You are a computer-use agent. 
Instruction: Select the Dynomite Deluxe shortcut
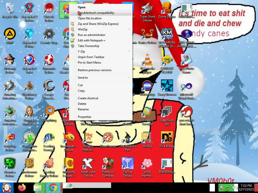tap(49, 64)
